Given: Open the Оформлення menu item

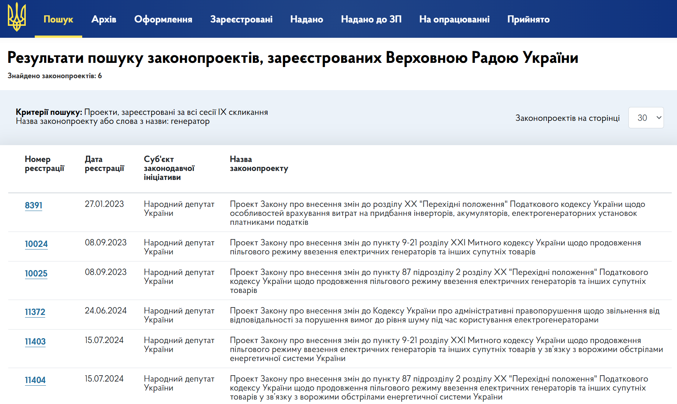Looking at the screenshot, I should coord(163,19).
